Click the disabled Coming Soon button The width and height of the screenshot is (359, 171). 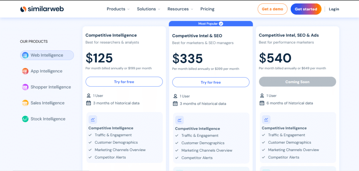[297, 82]
